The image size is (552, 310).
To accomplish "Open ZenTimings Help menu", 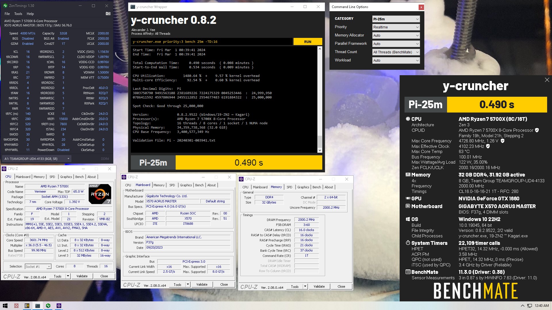I will [x=30, y=14].
